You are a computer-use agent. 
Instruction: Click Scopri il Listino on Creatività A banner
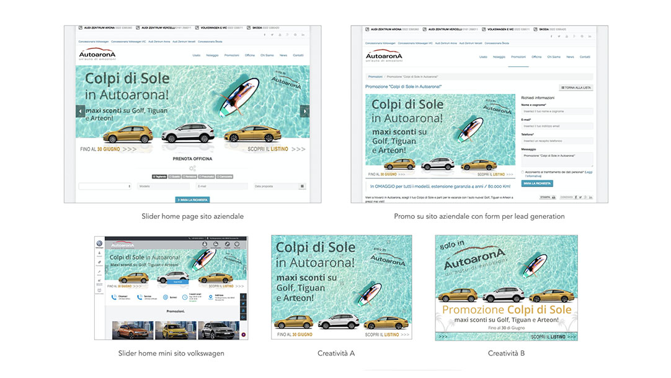387,335
